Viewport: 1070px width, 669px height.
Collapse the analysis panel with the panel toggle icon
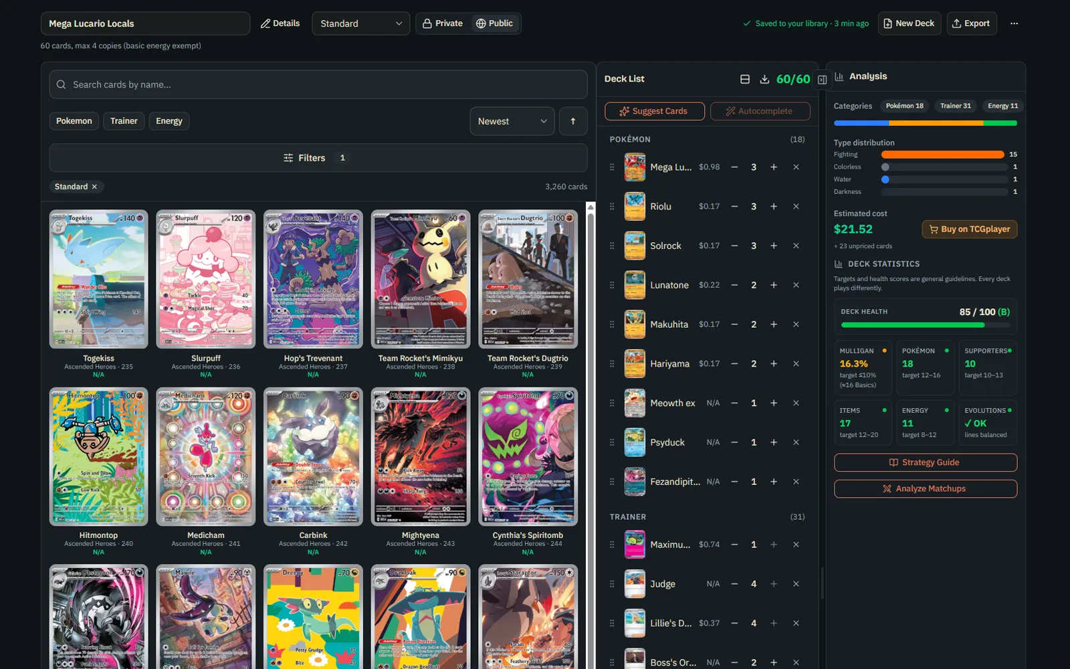[822, 80]
